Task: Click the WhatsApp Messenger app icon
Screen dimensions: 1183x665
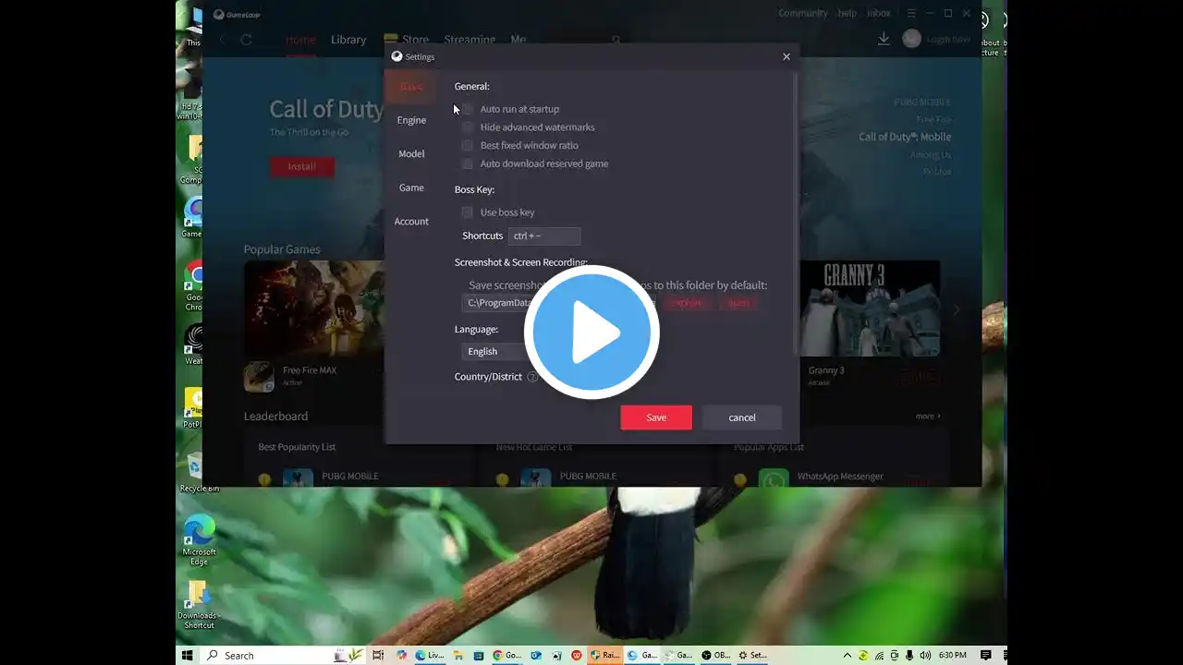Action: (x=774, y=478)
